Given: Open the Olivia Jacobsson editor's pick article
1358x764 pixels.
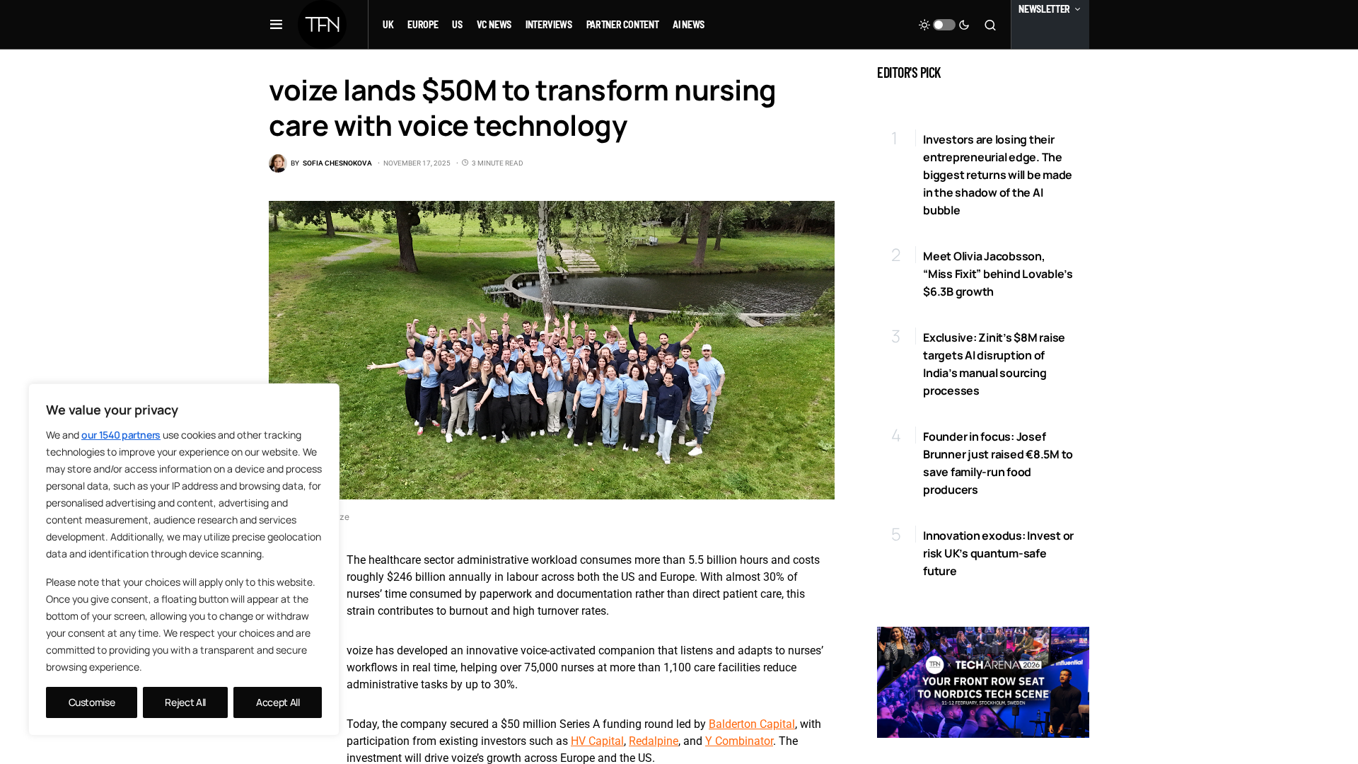Looking at the screenshot, I should 997,274.
